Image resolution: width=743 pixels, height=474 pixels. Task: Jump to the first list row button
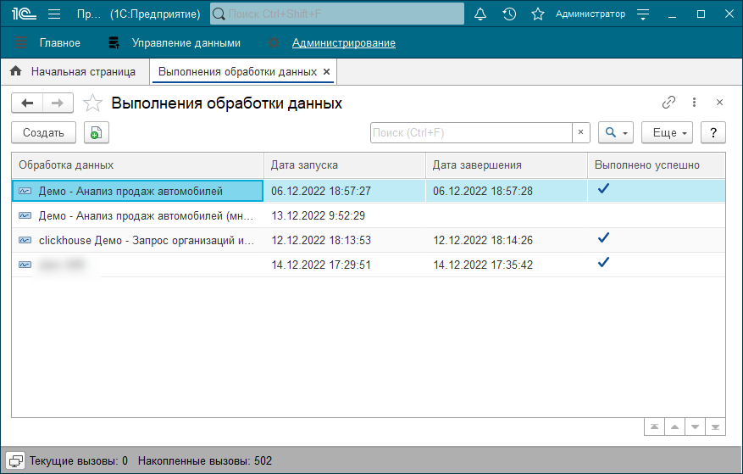point(654,427)
